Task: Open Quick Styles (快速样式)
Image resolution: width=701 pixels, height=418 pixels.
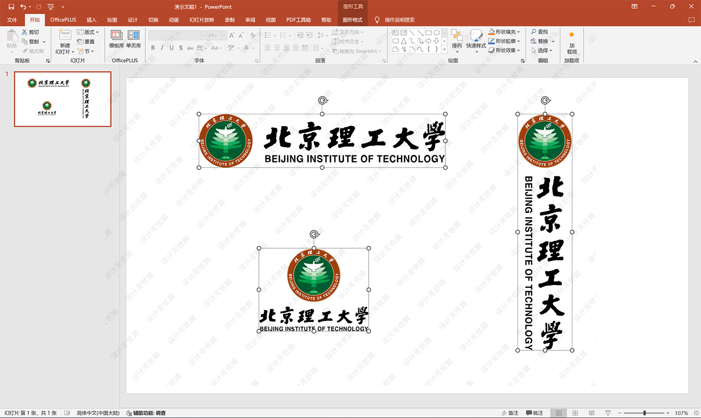Action: point(476,40)
